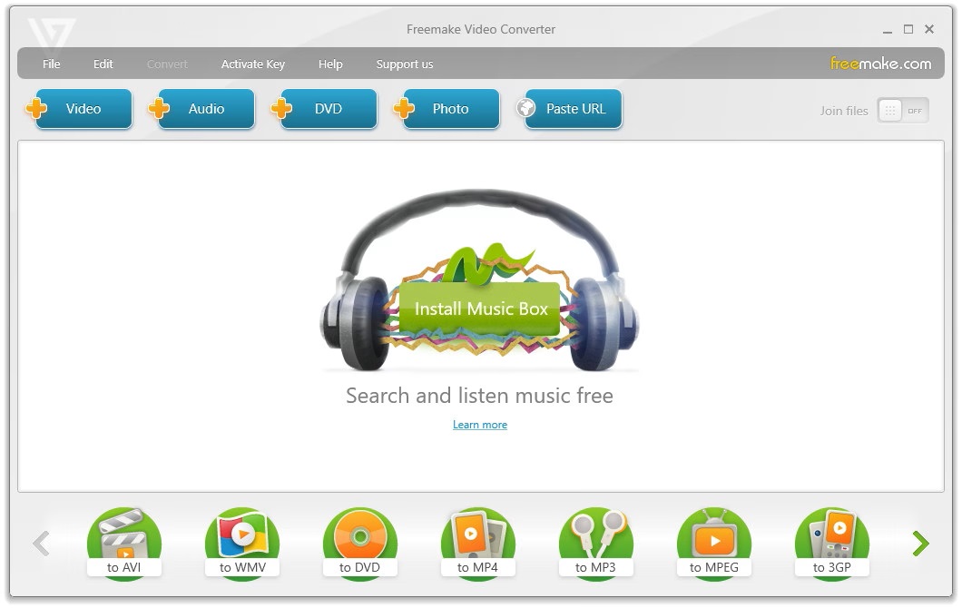The image size is (962, 608).
Task: Open the File menu
Action: pos(52,64)
